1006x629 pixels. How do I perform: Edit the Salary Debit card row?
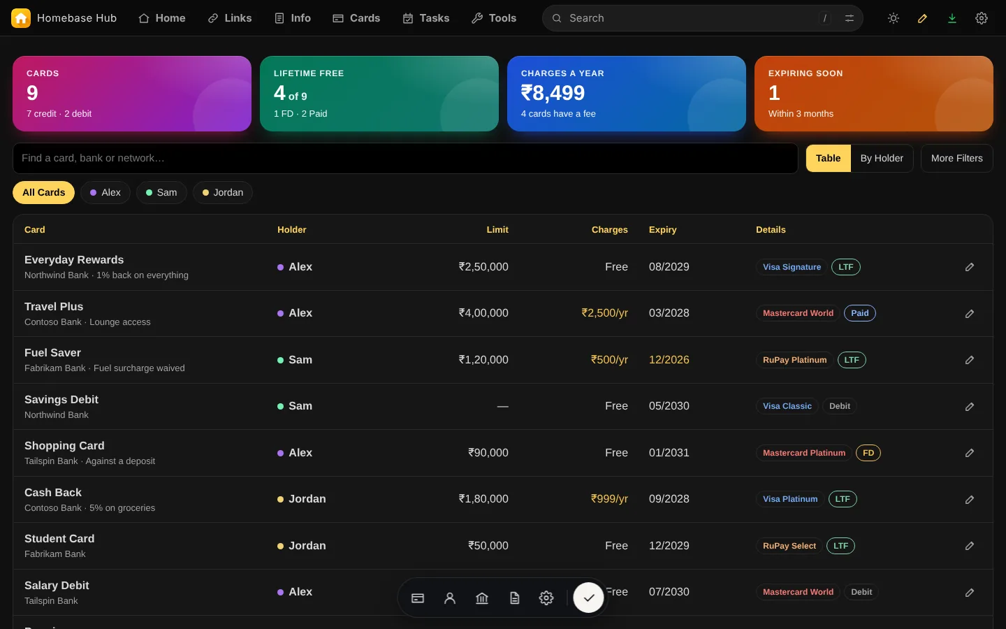[970, 593]
